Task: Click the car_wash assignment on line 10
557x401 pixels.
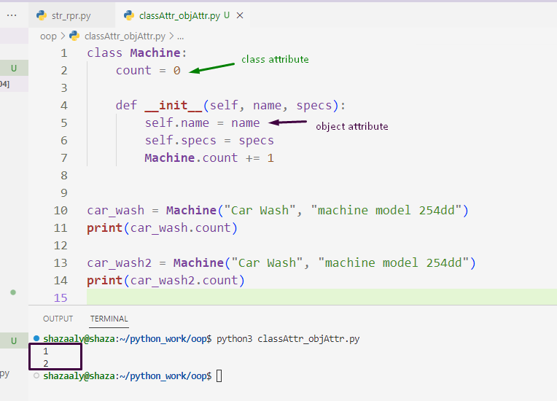Action: point(278,211)
